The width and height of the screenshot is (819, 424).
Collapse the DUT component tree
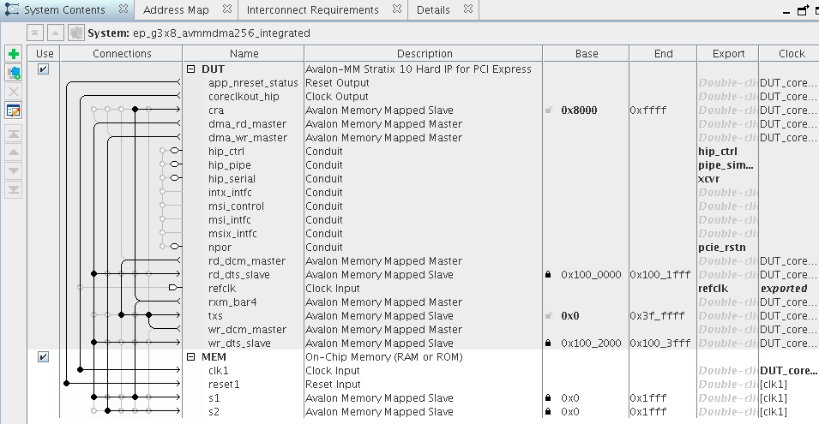[191, 69]
